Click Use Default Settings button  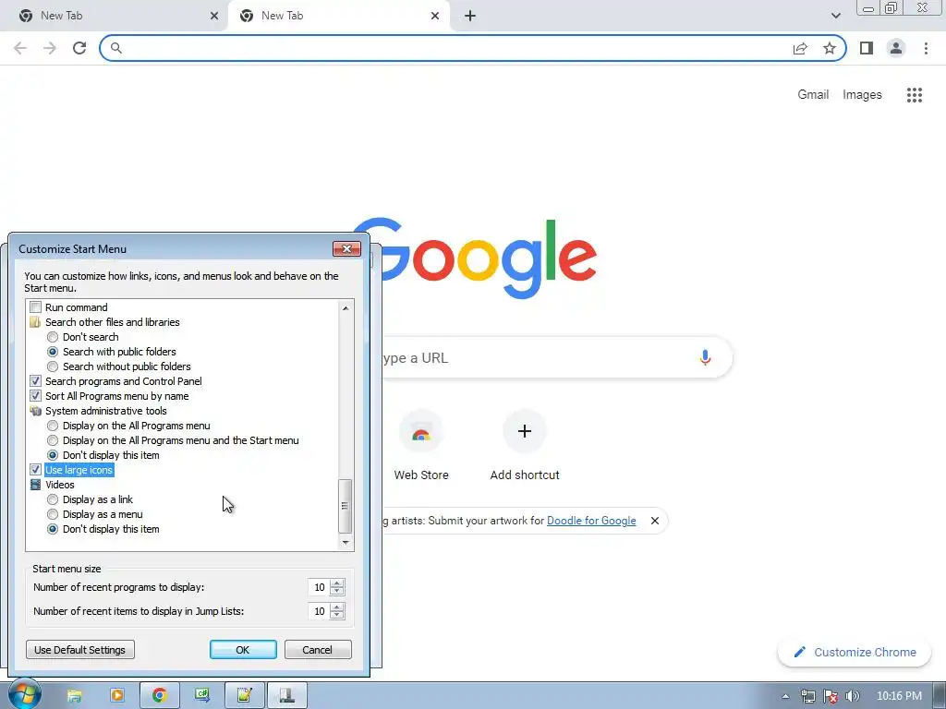pyautogui.click(x=80, y=649)
